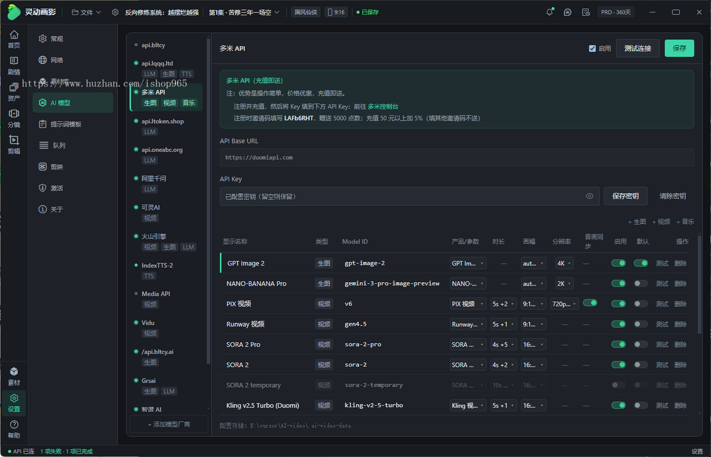Image resolution: width=711 pixels, height=457 pixels.
Task: Open the 2K resolution dropdown for NANO-BANANA Pro
Action: pyautogui.click(x=564, y=283)
